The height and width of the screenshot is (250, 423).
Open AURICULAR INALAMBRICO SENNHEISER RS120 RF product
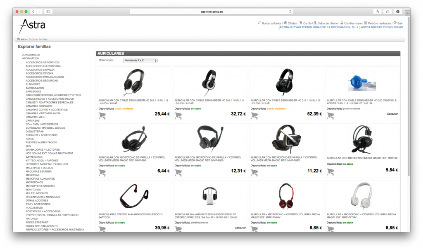206,216
